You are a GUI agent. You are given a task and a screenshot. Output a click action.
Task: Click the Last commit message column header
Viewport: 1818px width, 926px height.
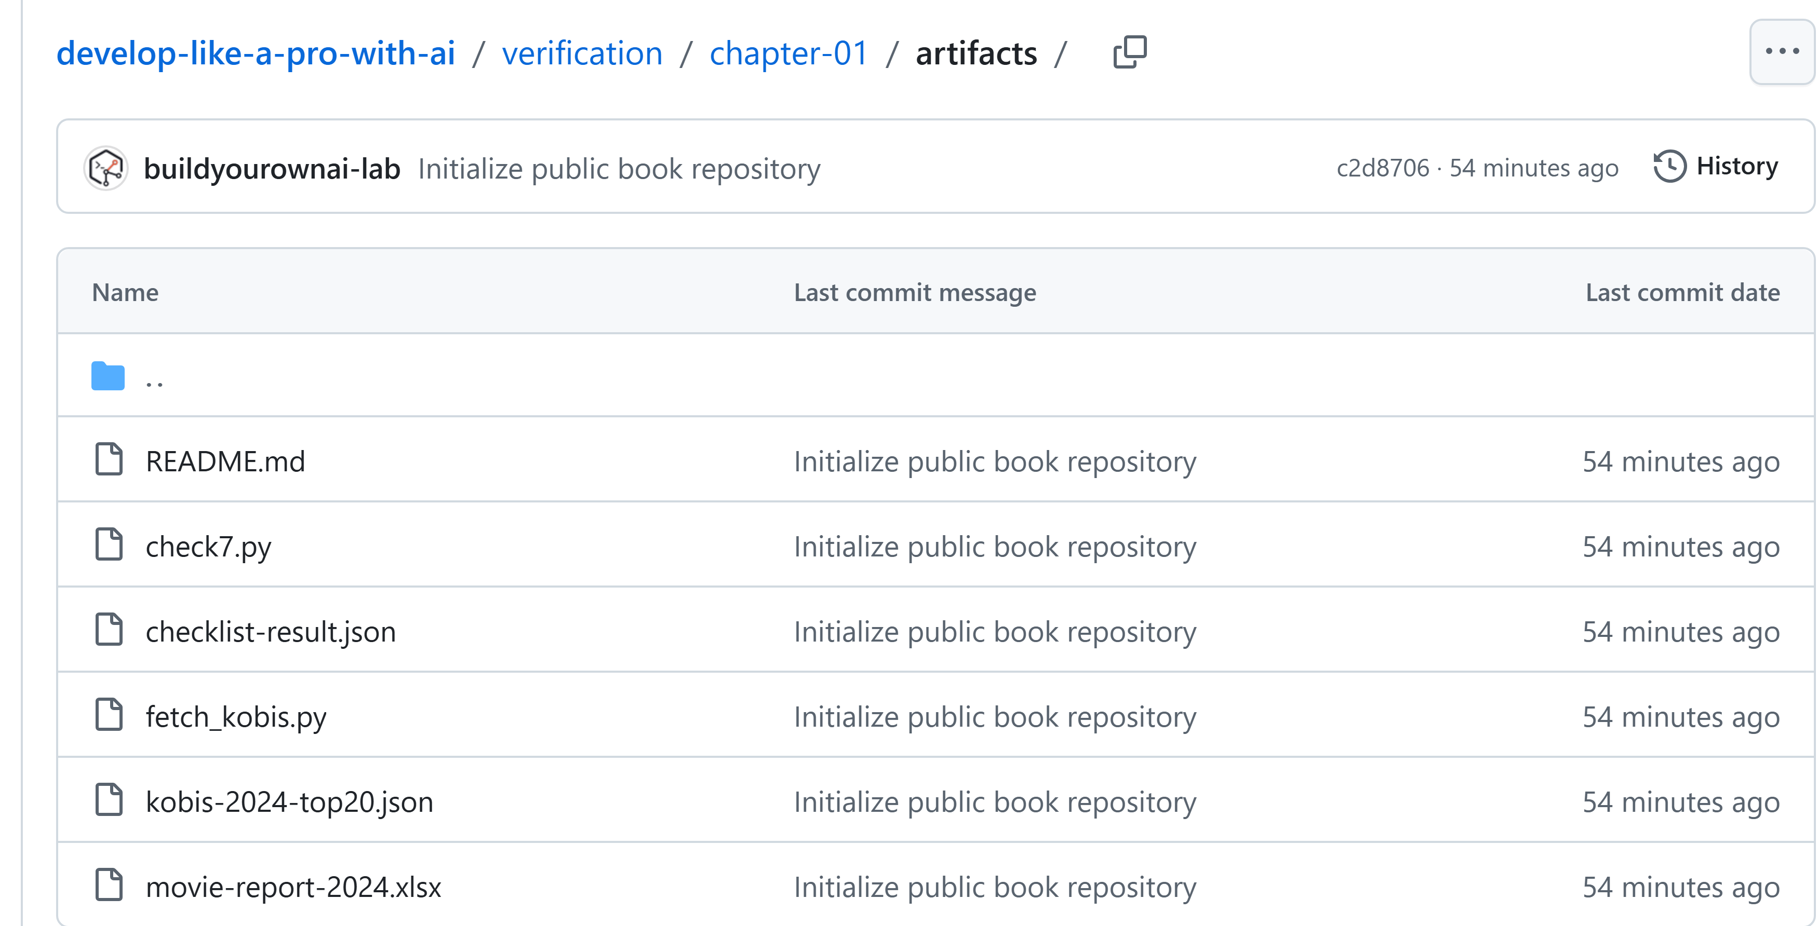tap(915, 292)
